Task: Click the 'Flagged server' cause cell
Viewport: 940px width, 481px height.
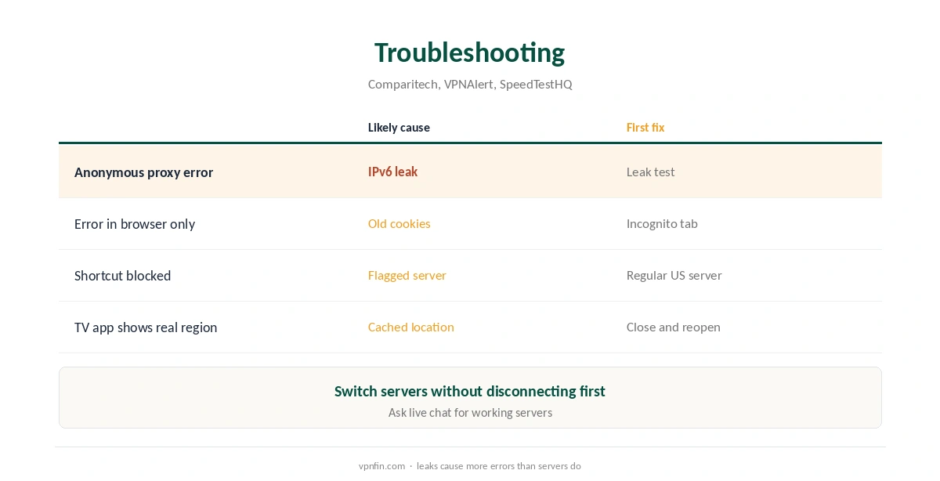Action: 407,275
